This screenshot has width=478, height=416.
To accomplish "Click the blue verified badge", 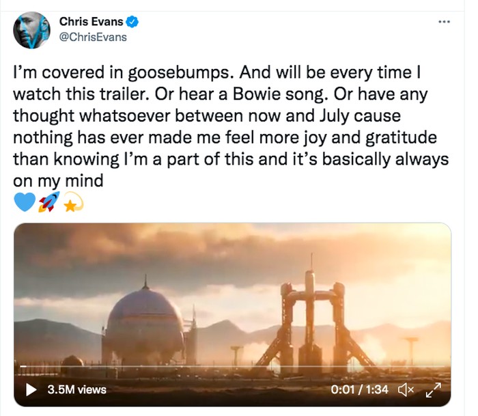I will 132,23.
